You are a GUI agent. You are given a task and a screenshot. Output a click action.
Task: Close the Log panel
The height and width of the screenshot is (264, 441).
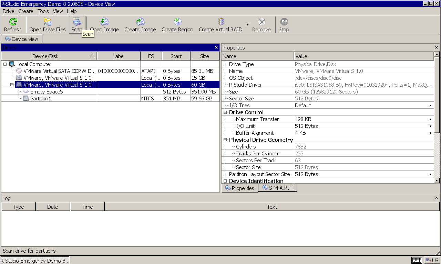point(437,198)
